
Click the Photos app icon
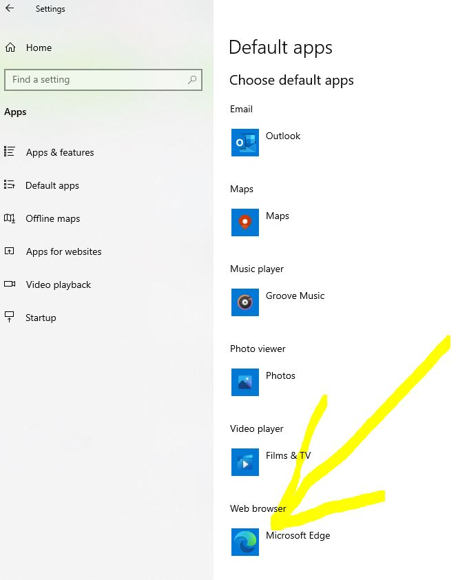(x=245, y=382)
